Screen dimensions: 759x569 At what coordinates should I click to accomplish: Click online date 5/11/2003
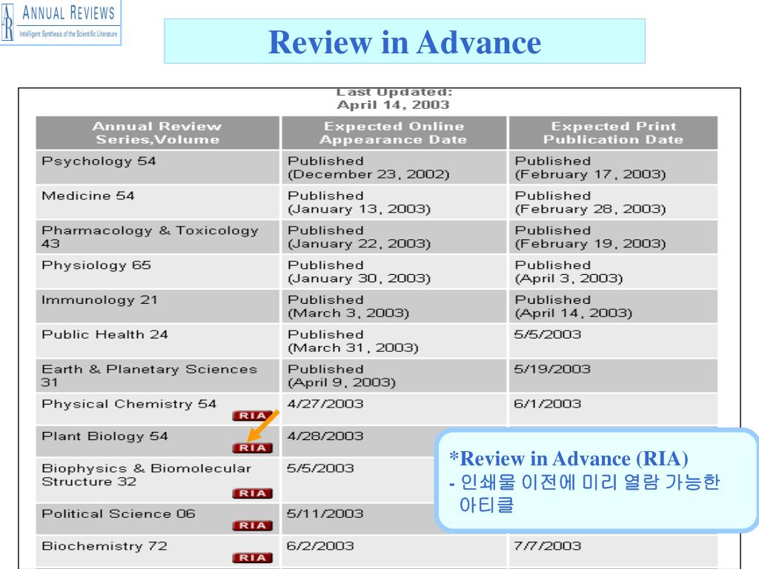325,513
